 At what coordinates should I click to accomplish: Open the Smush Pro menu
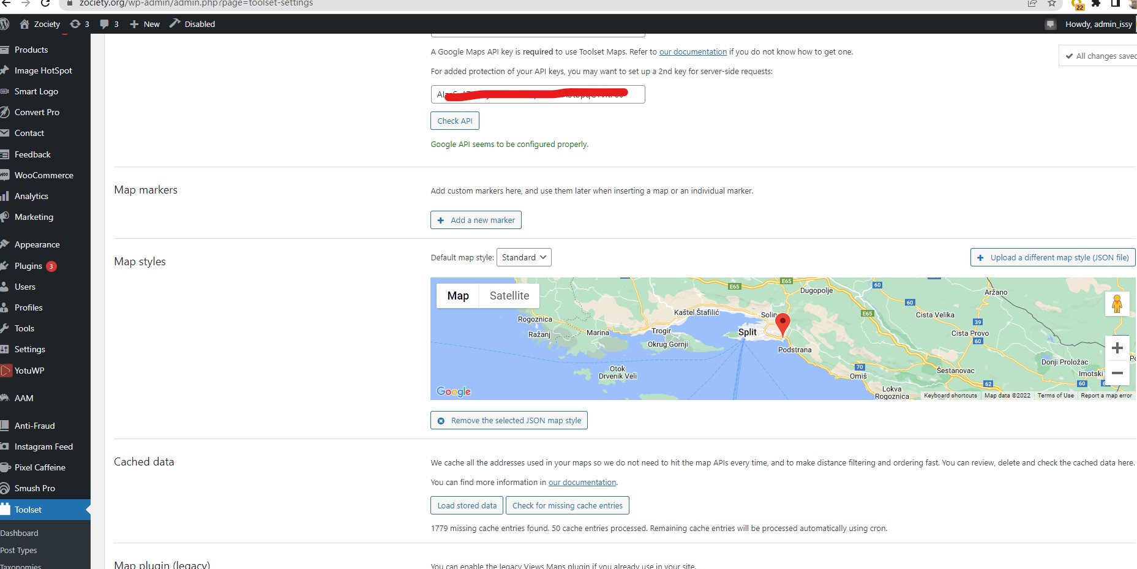34,488
